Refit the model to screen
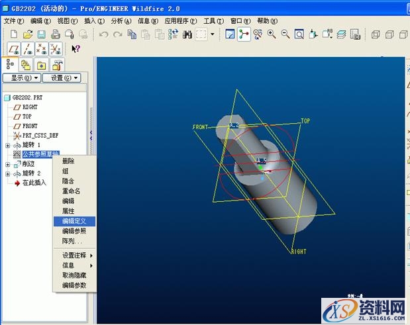410x325 pixels. (x=299, y=34)
